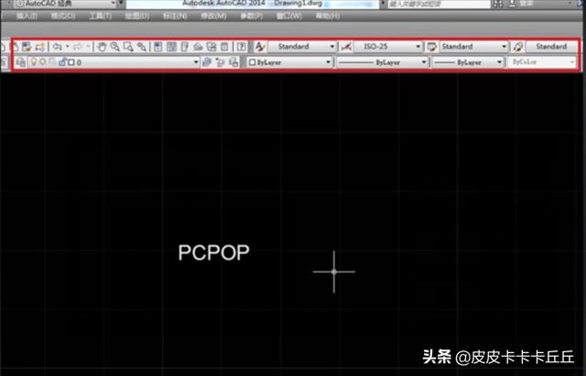586x376 pixels.
Task: Open the ByLayer color control dropdown
Action: click(289, 62)
